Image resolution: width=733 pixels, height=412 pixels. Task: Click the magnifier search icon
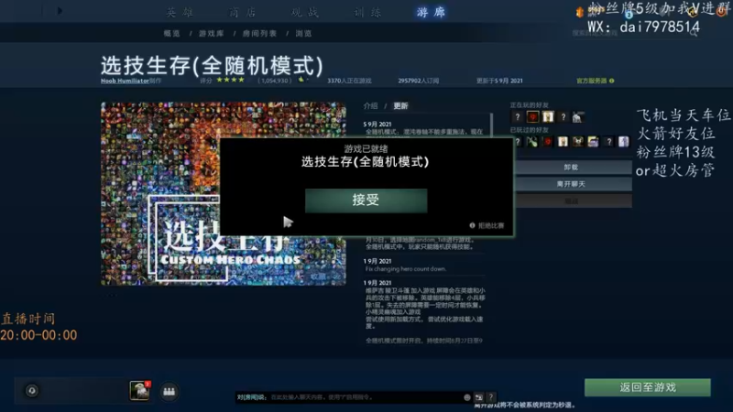point(694,33)
